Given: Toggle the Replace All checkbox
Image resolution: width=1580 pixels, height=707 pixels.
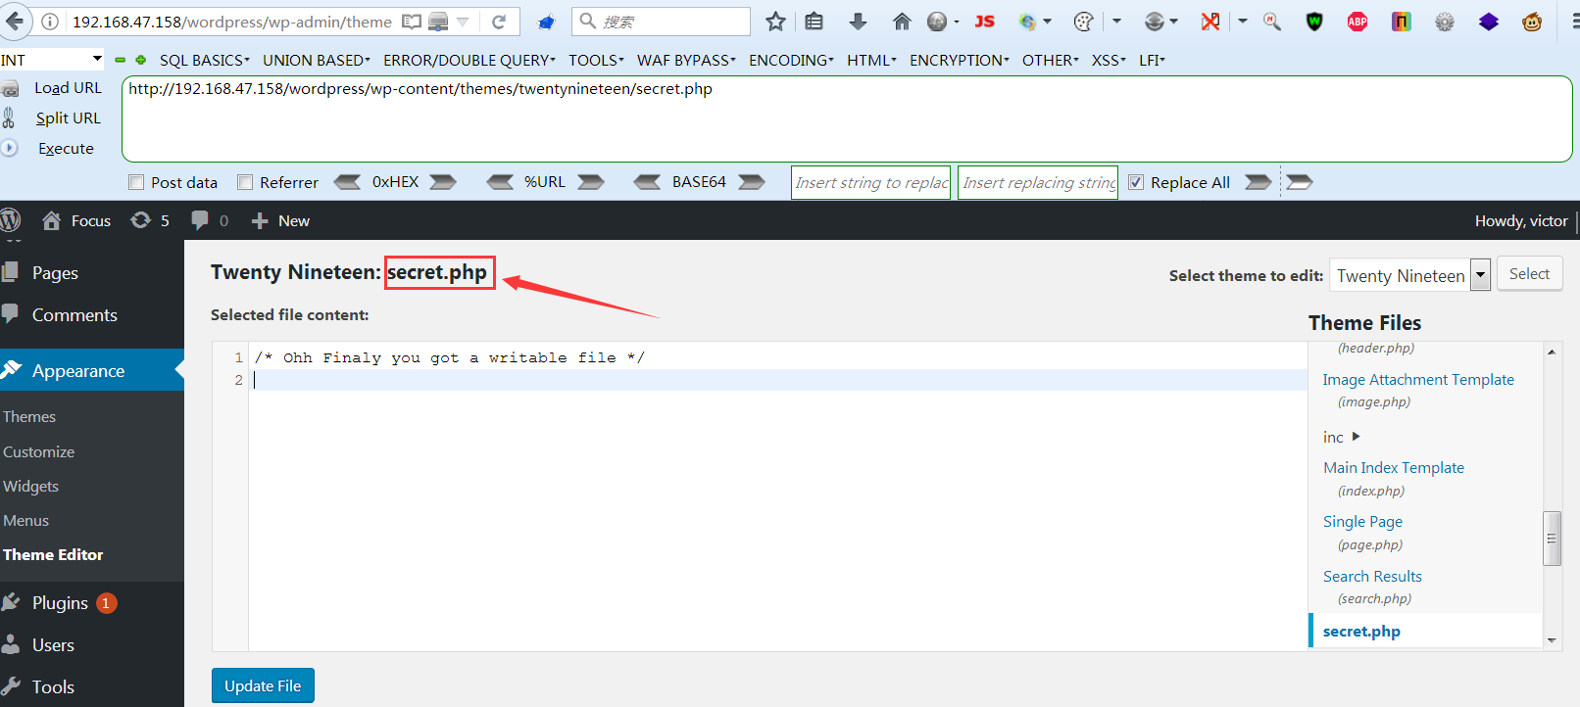Looking at the screenshot, I should 1136,182.
